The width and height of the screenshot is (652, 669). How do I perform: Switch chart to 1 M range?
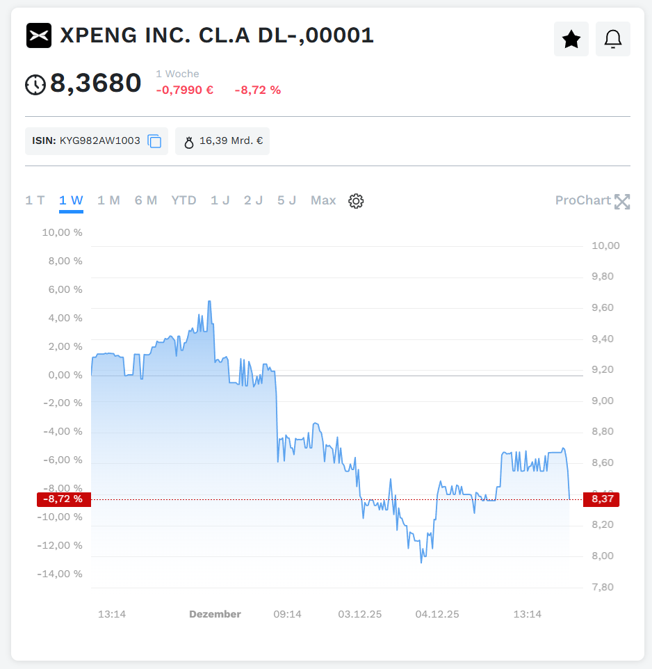pyautogui.click(x=108, y=200)
